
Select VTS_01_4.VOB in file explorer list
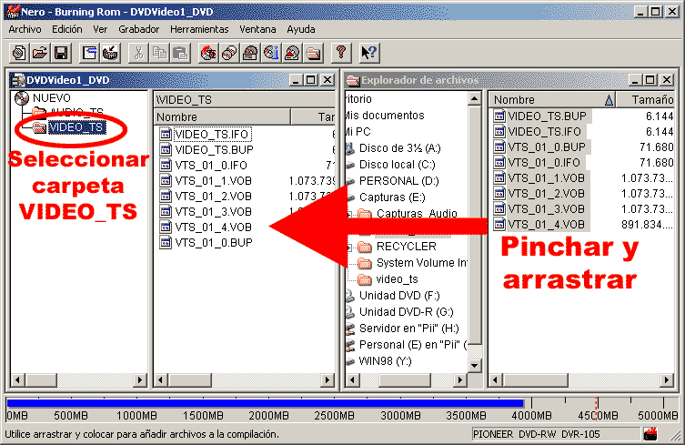coord(546,224)
